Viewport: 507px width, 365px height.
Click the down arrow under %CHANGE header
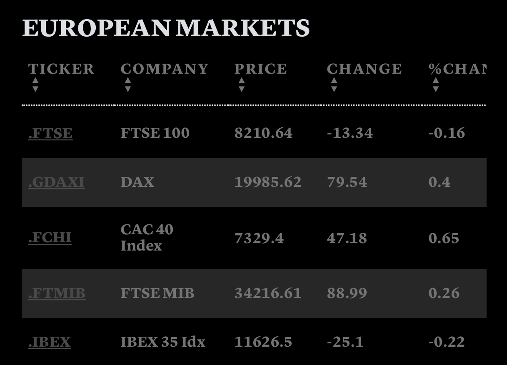(436, 89)
